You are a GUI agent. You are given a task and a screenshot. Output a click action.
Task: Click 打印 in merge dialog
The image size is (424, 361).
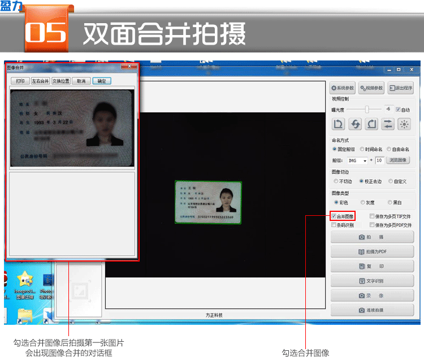click(20, 81)
